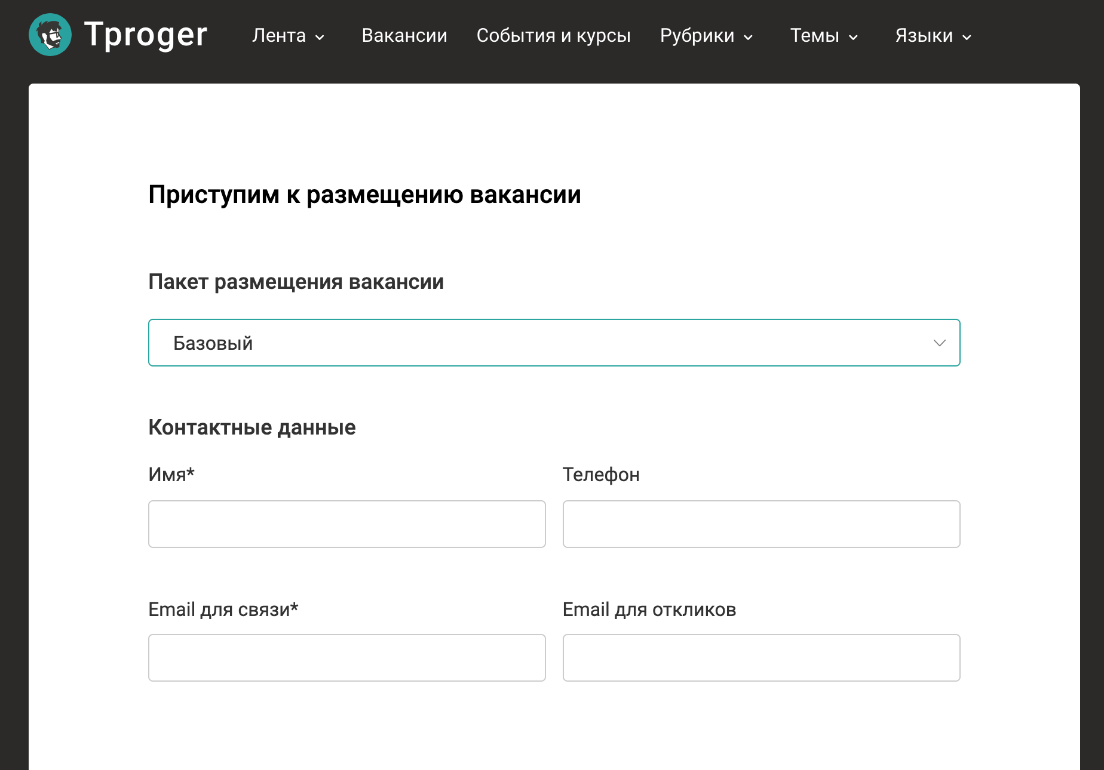Focus the Email для откликов input field

(x=762, y=658)
